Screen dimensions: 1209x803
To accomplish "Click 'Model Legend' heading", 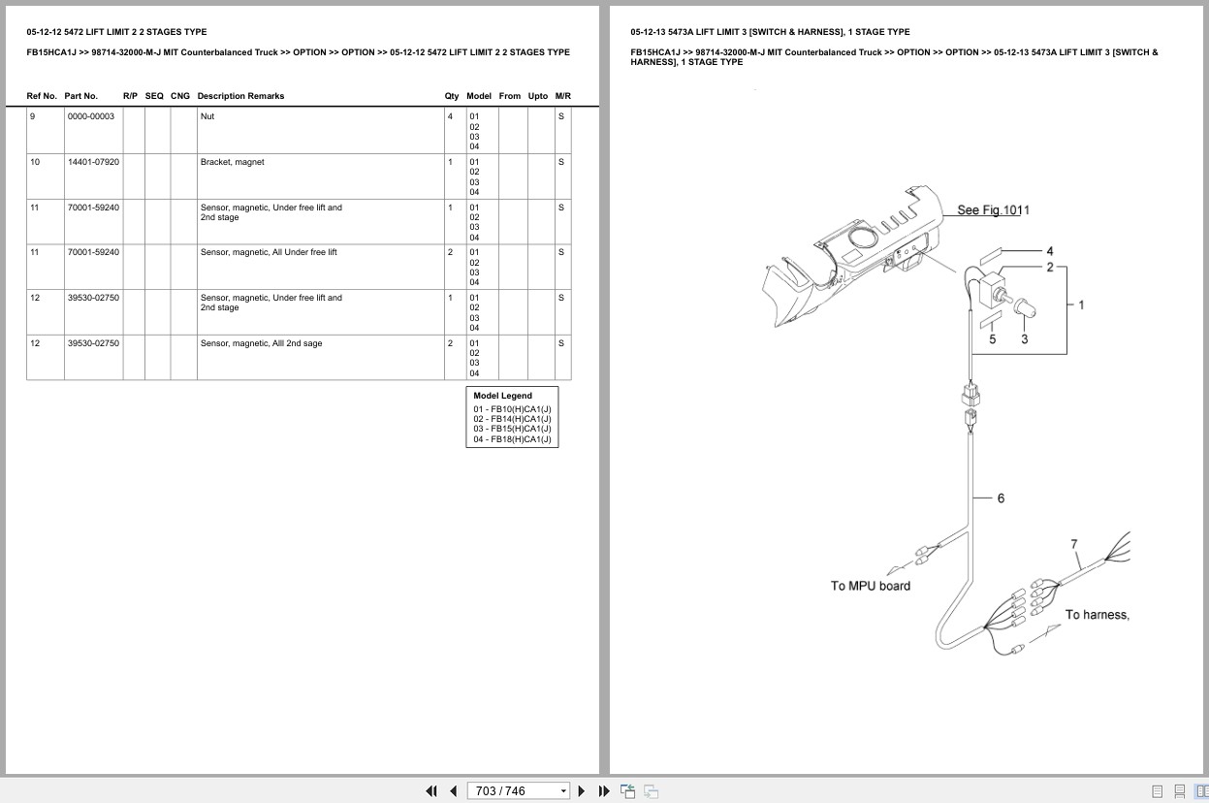I will click(502, 396).
